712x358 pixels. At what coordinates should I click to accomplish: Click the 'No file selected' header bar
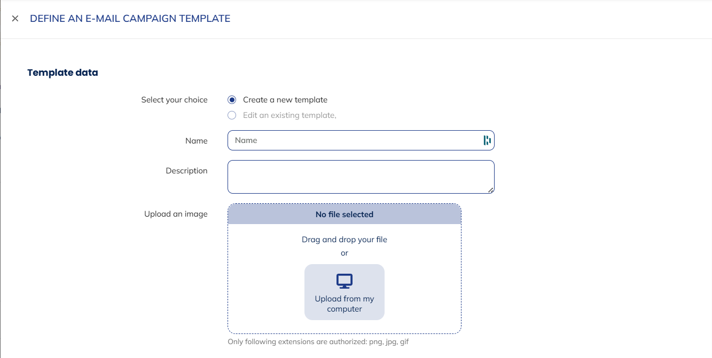coord(345,214)
